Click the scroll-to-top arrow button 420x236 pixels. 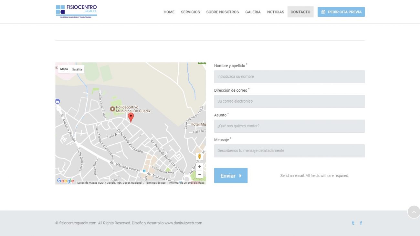click(414, 212)
